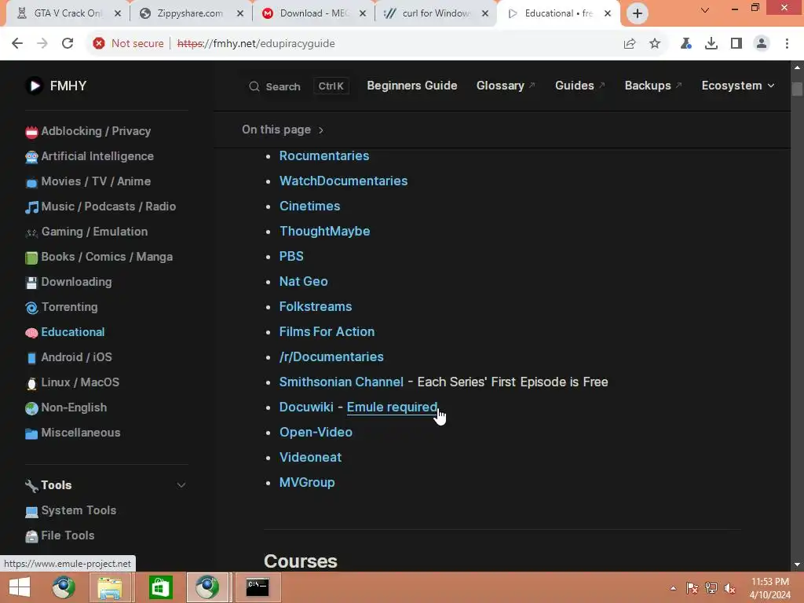Click the Not secure site info warning
The width and height of the screenshot is (804, 603).
coord(129,44)
